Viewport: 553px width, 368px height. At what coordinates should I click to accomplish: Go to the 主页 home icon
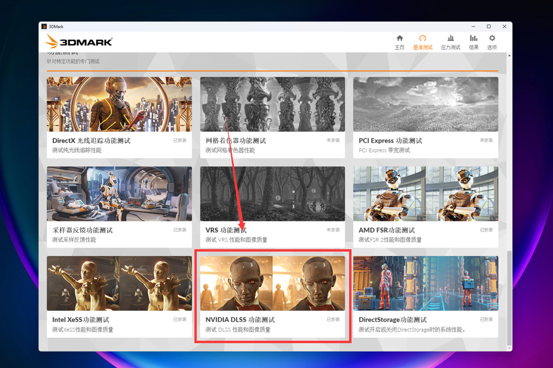tap(400, 38)
